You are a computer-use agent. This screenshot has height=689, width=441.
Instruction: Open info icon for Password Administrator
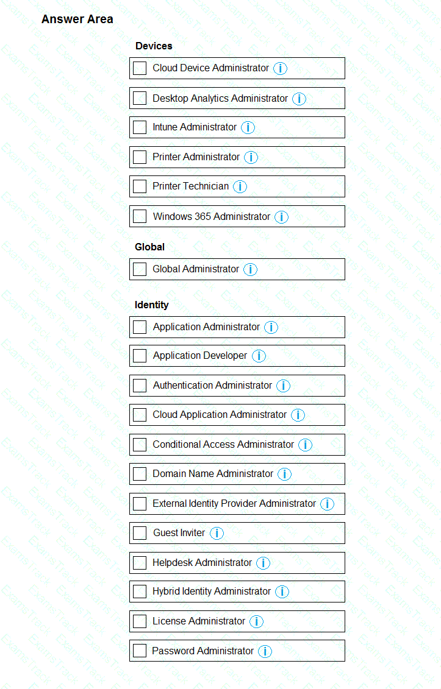click(x=265, y=651)
